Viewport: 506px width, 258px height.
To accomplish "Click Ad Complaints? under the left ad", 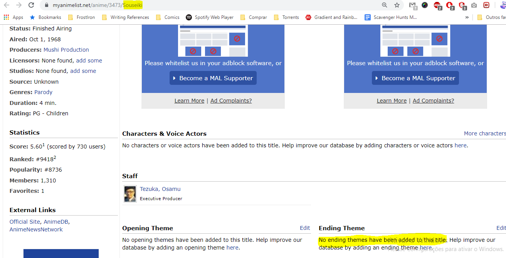I will (231, 101).
